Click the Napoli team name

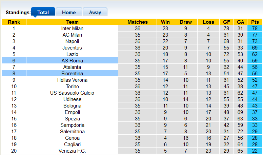coord(72,41)
